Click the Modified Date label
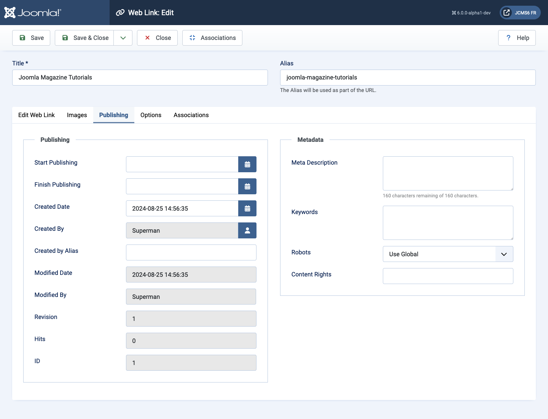 53,273
